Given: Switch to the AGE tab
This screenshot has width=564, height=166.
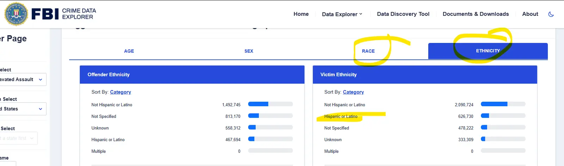Looking at the screenshot, I should 129,51.
